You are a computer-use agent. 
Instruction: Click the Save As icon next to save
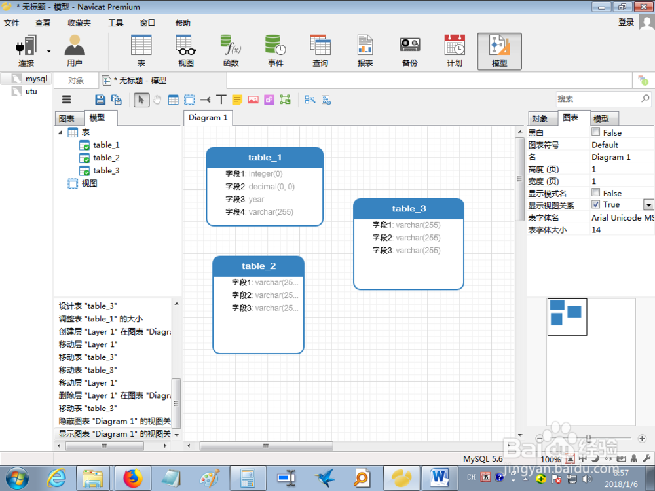click(117, 100)
